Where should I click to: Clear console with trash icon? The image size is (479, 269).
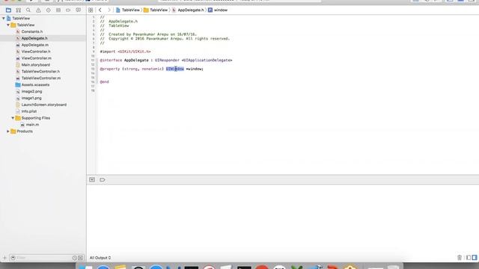459,258
